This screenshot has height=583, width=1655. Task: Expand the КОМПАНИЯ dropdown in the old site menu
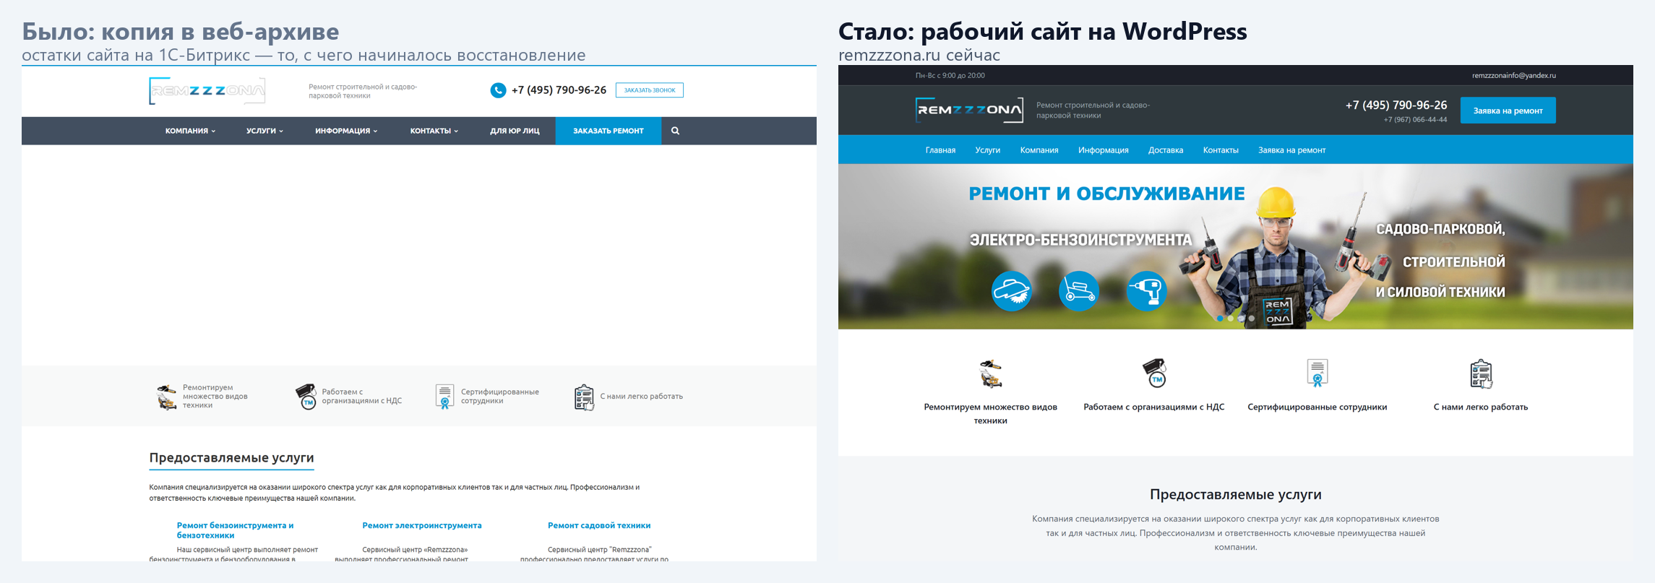[x=190, y=131]
